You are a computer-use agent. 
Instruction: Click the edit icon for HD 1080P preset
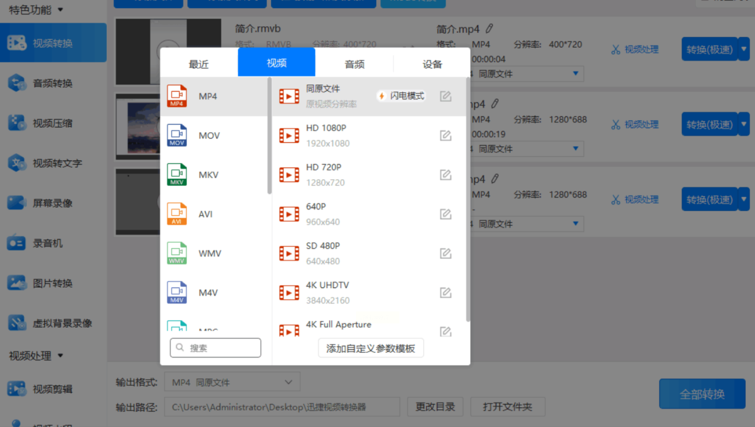point(445,136)
